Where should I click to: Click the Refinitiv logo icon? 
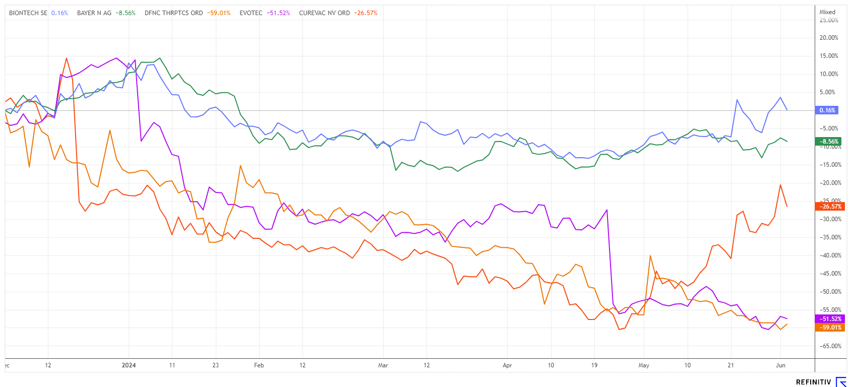click(841, 382)
